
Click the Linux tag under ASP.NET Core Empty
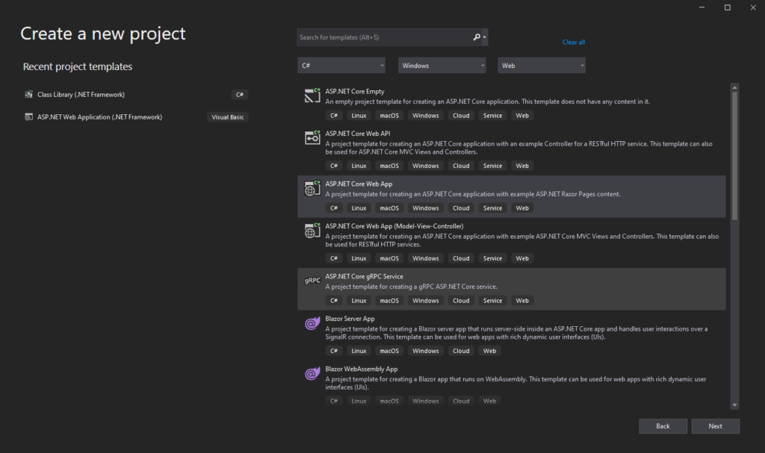tap(359, 116)
